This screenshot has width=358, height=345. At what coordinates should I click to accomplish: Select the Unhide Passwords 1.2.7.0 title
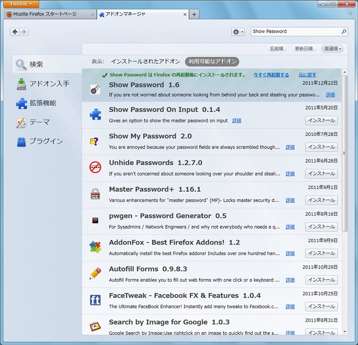pos(156,163)
